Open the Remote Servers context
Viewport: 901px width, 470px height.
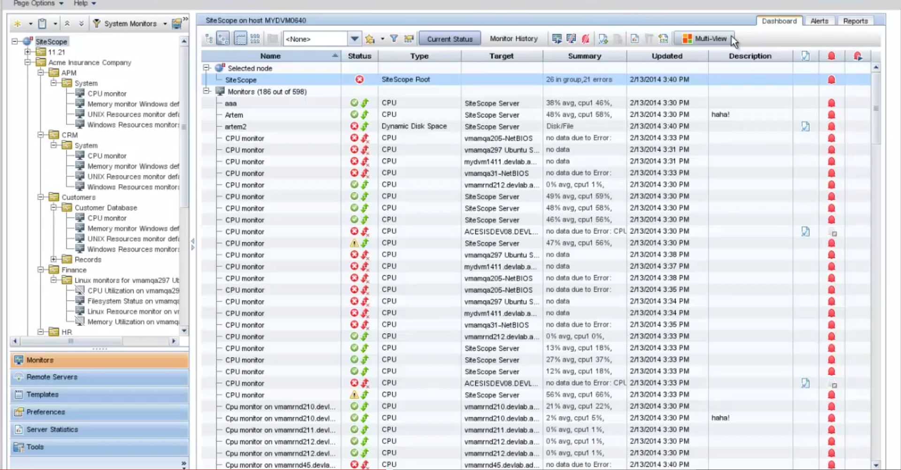click(99, 377)
